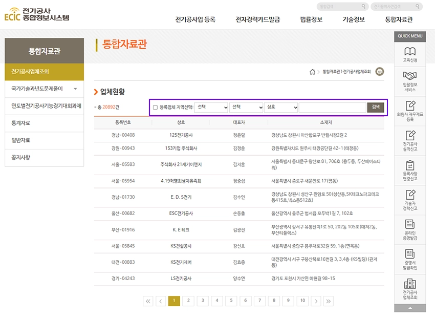This screenshot has height=319, width=435.
Task: Select 공지사항 in the sidebar
Action: (x=45, y=158)
